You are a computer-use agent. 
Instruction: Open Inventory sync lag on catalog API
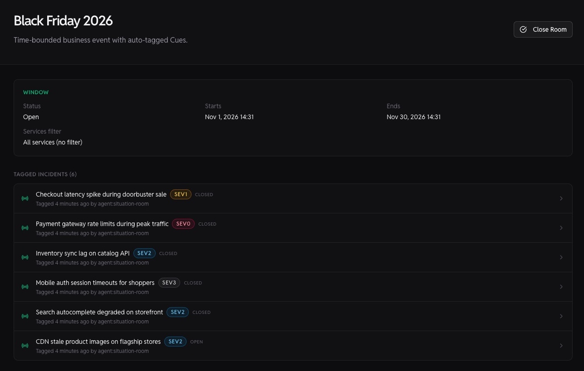tap(83, 253)
